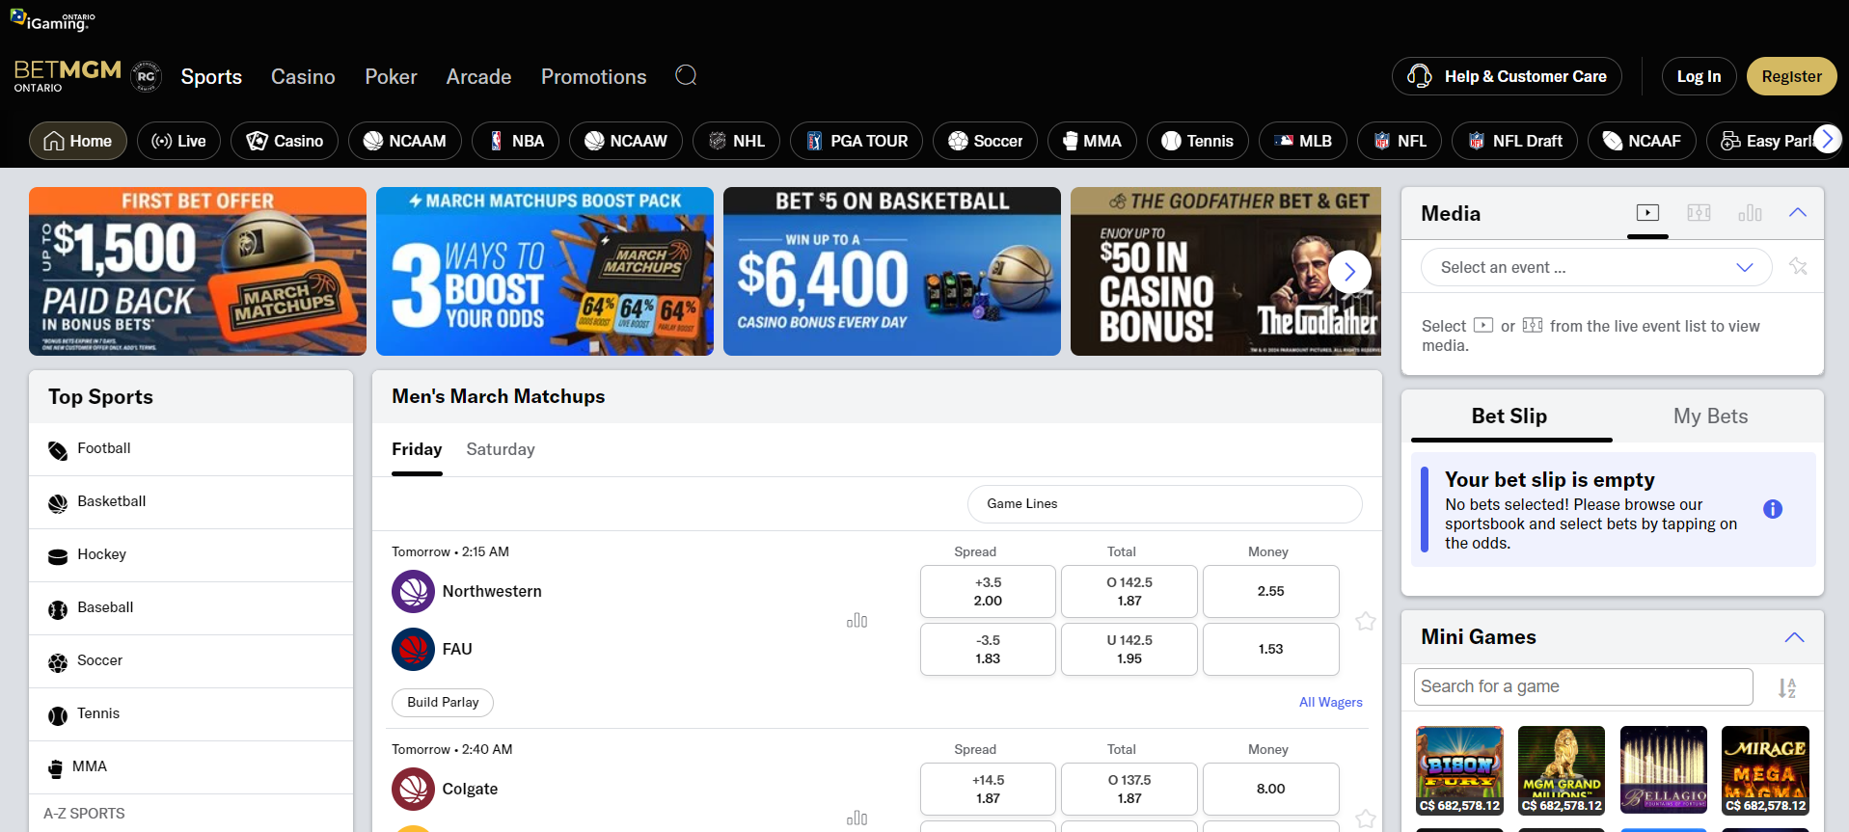Select MLB in sports bar

1303,141
